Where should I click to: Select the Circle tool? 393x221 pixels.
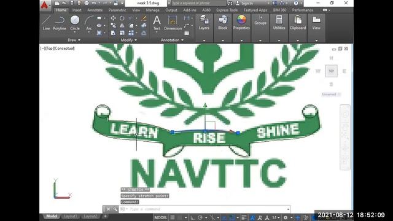coord(75,23)
